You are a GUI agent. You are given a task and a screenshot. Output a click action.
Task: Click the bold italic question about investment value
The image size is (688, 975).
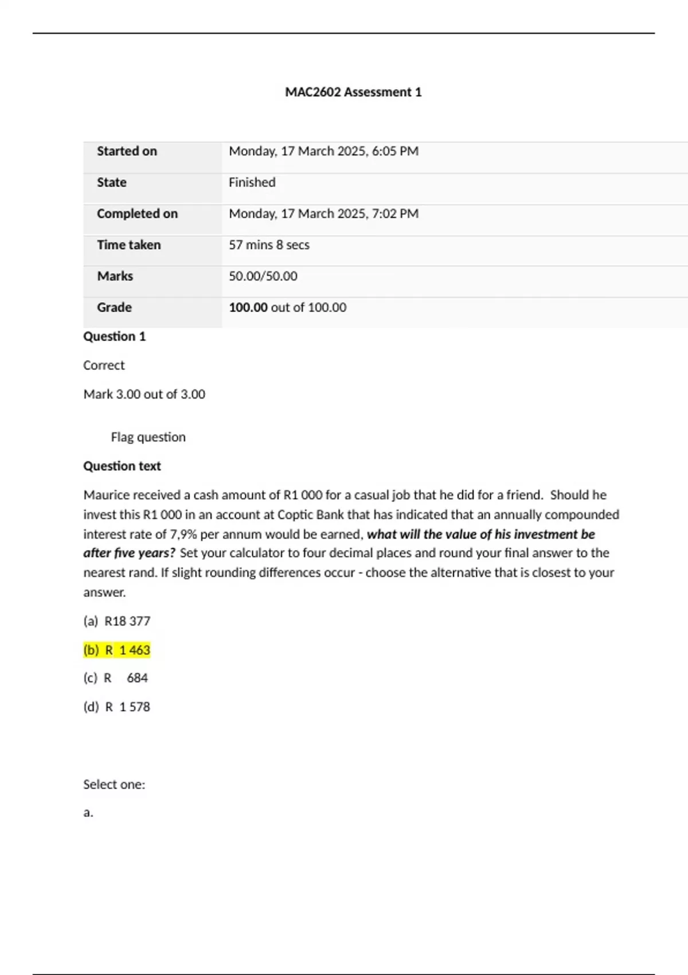coord(480,535)
